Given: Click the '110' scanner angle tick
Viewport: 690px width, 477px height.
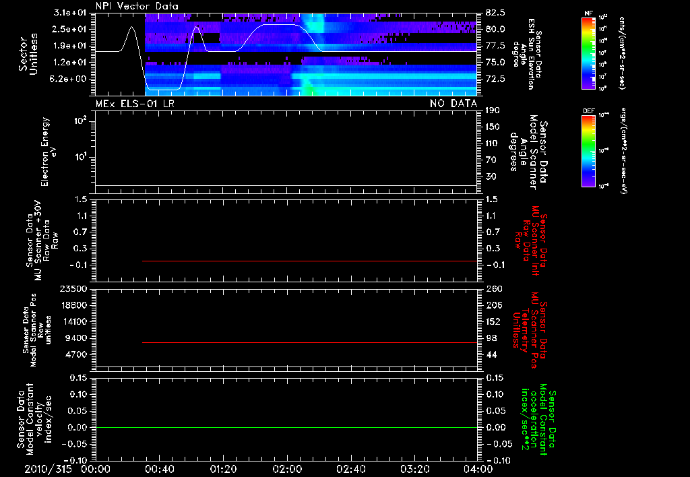Looking at the screenshot, I should 493,144.
